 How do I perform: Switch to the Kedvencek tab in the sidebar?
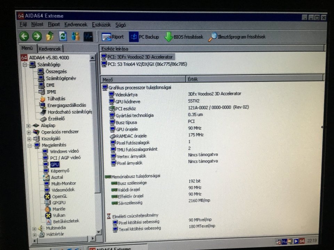[x=50, y=49]
